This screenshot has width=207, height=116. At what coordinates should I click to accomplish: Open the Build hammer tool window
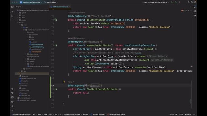tap(12, 93)
